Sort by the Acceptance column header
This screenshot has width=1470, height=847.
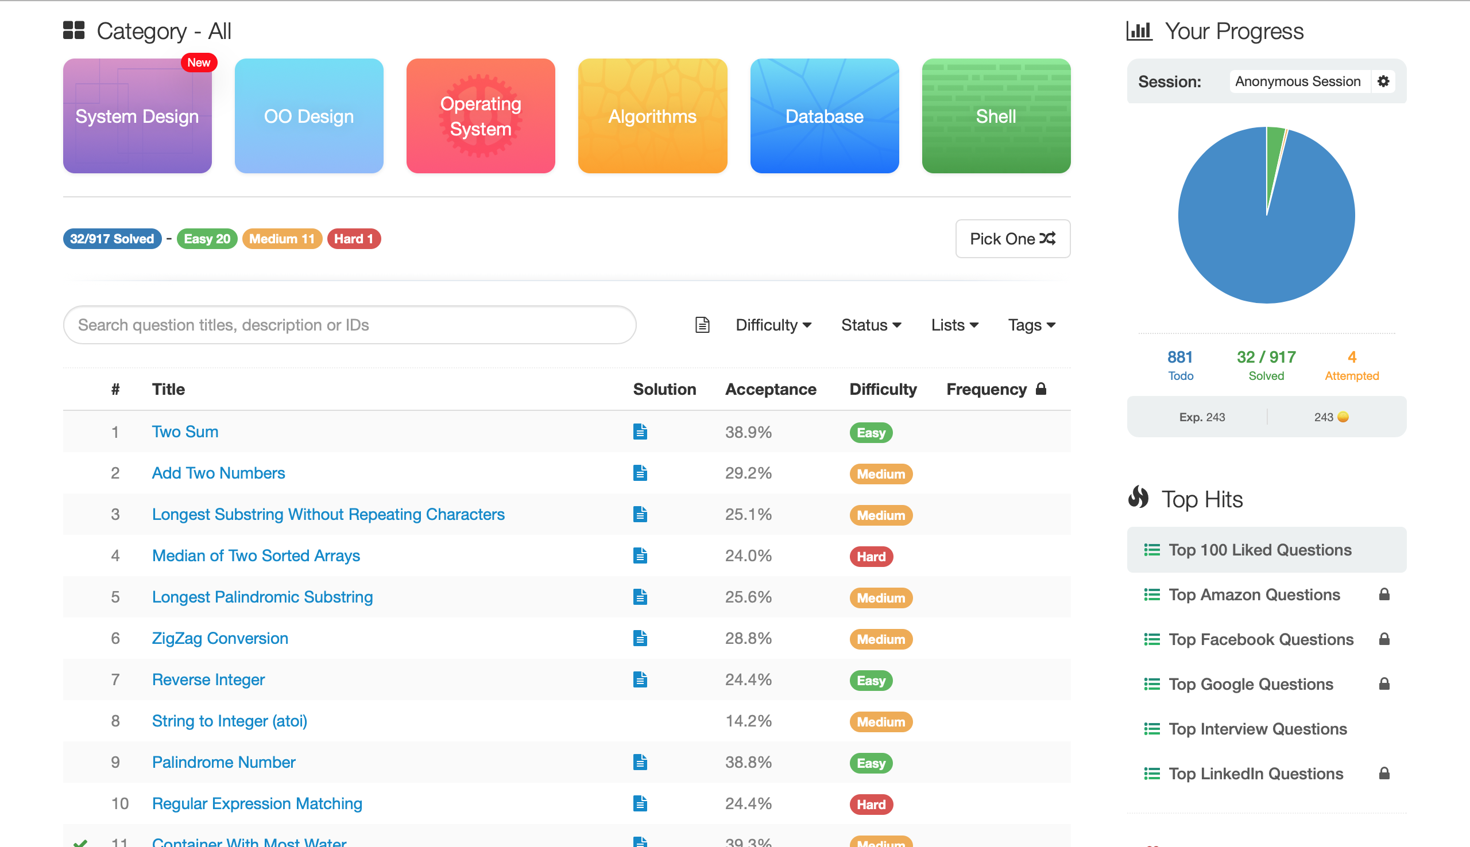click(771, 388)
